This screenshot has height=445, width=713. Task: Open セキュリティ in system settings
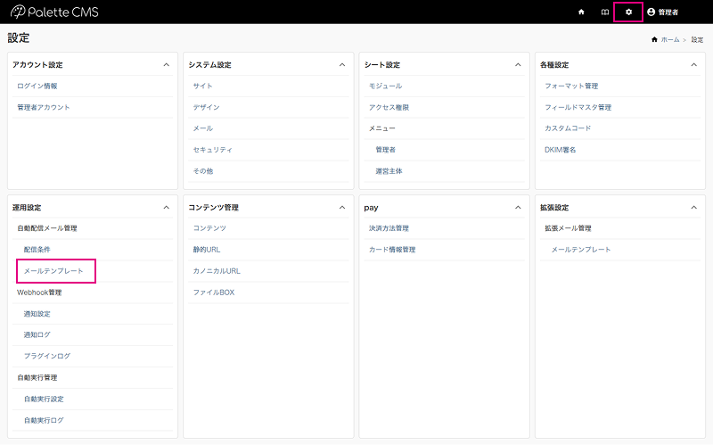[x=212, y=149]
